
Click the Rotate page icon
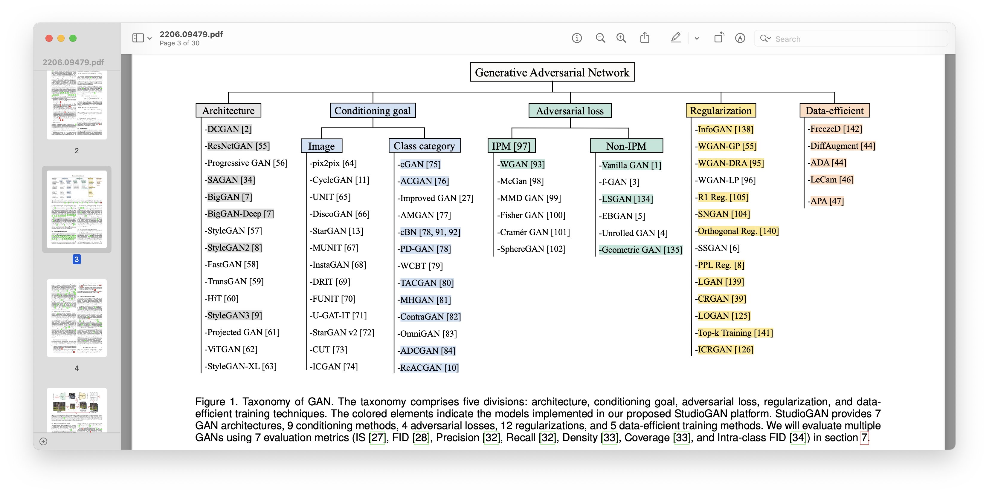tap(719, 38)
